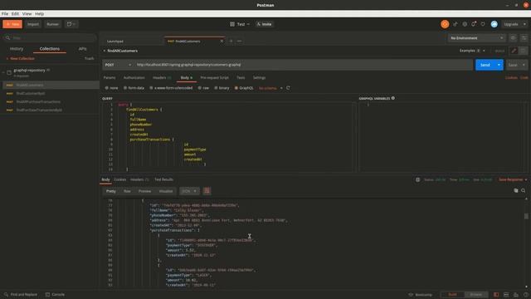Select the x-www-form-urlencoded body type
Viewport: 531px width, 299px height.
171,88
